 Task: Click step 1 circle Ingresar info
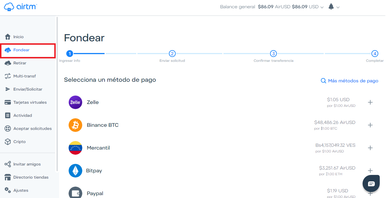point(70,53)
